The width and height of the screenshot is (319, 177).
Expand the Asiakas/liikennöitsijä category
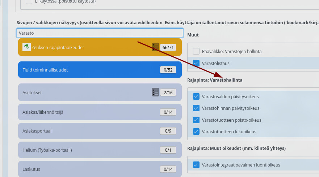(87, 112)
